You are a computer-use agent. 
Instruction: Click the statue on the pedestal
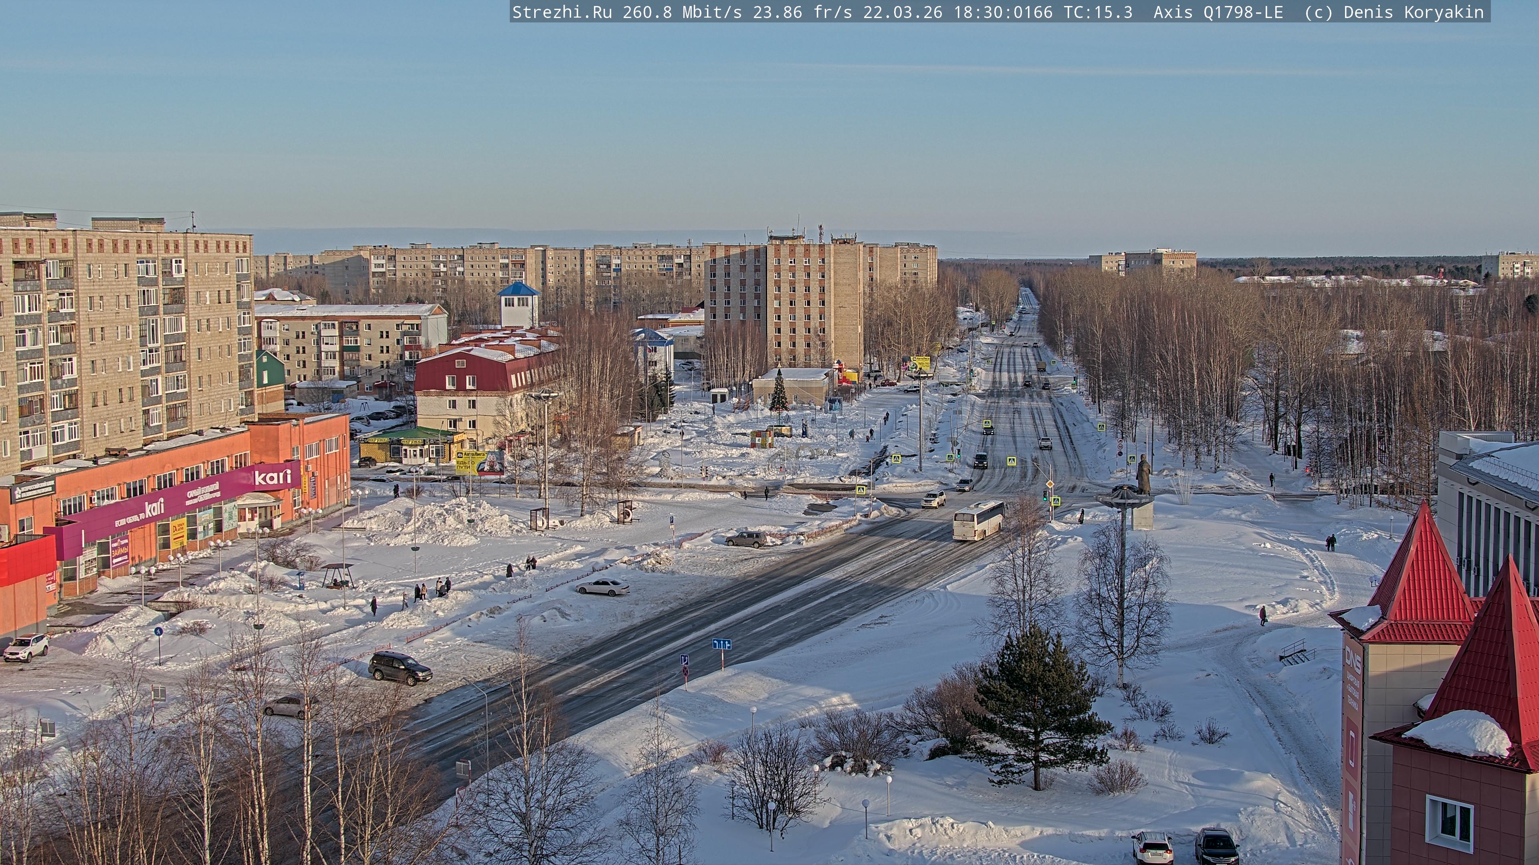pos(1143,475)
